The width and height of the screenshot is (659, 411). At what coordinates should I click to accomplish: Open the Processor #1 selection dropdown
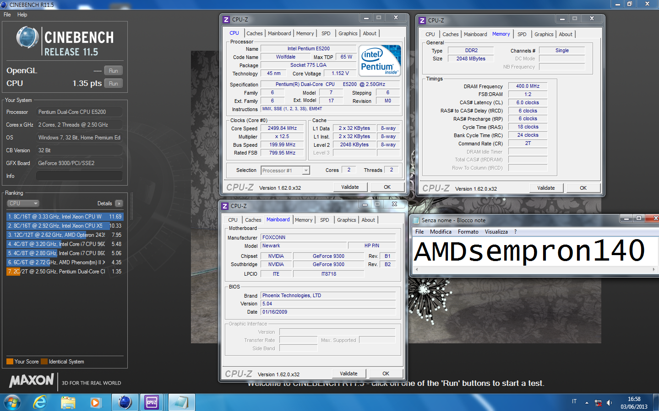pos(285,171)
